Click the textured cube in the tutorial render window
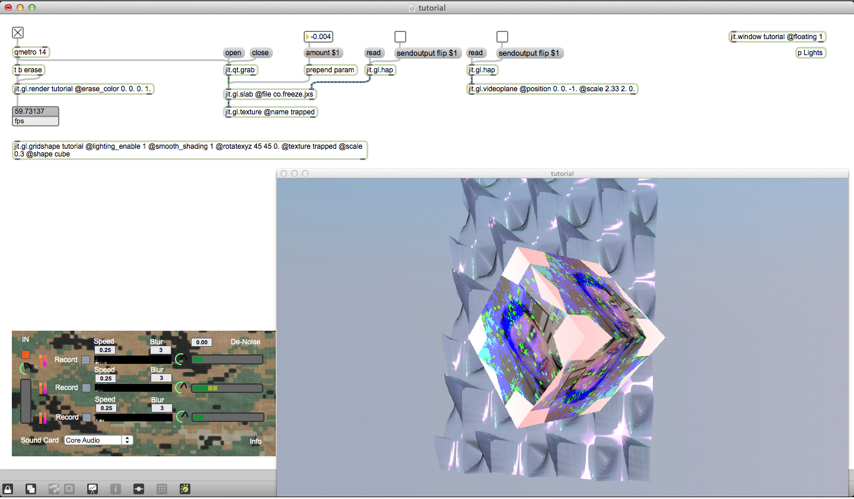Viewport: 854px width, 499px height. point(566,338)
